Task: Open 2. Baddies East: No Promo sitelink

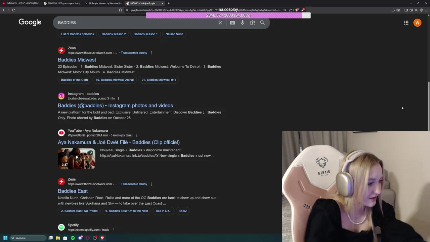Action: 79,211
